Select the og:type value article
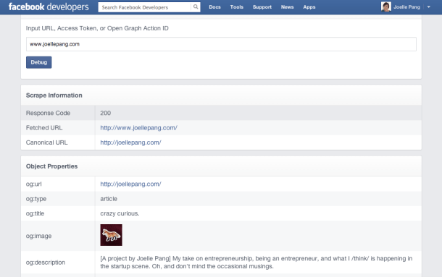 tap(109, 199)
